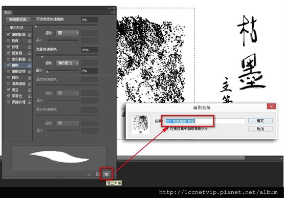Click the 名稱 text field in the dialog
Screen dimensions: 284x198
(205, 121)
